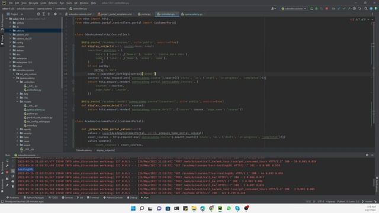The height and width of the screenshot is (213, 379).
Task: Open the user account dropdown icon
Action: [x=274, y=8]
